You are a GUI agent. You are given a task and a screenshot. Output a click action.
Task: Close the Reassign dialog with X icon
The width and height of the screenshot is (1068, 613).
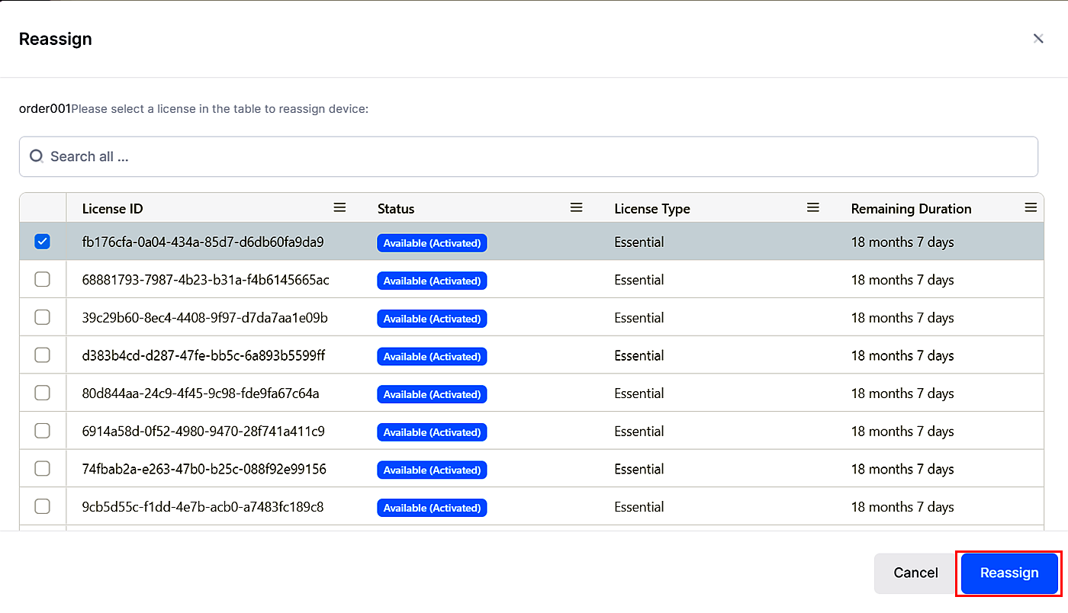(x=1038, y=38)
